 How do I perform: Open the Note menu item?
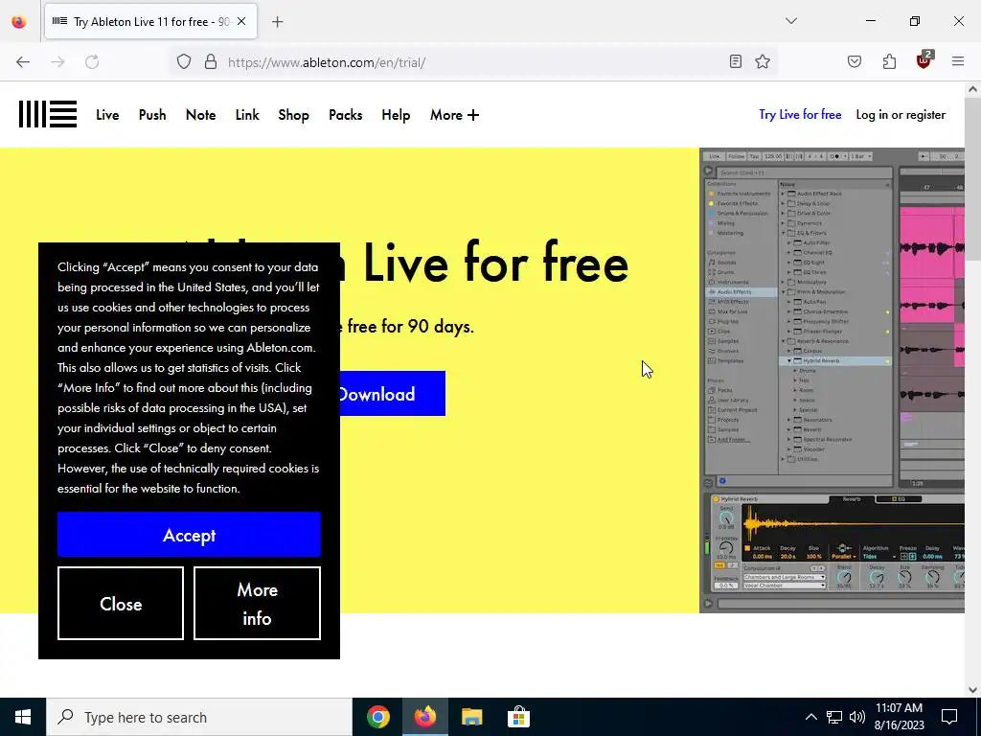pyautogui.click(x=201, y=115)
